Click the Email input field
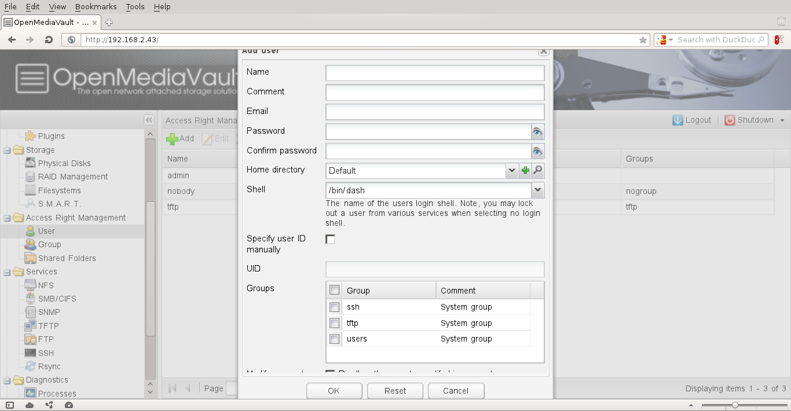 pos(435,112)
